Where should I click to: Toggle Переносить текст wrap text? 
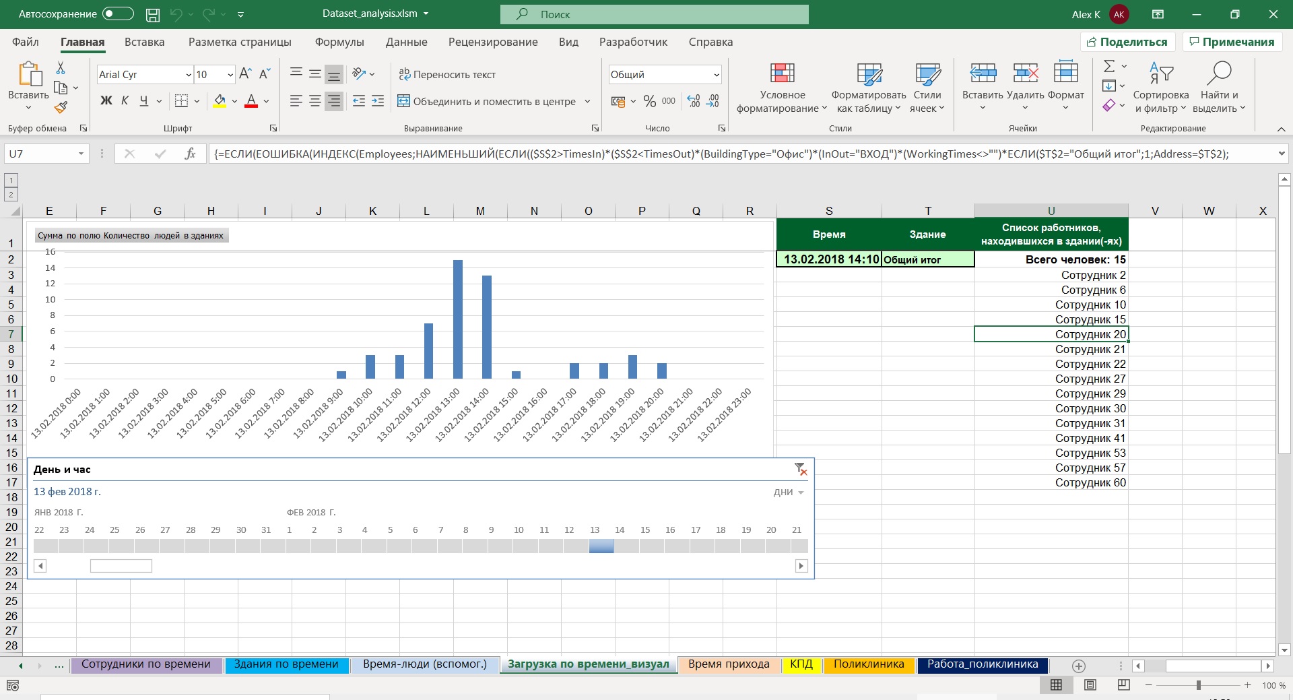tap(447, 74)
